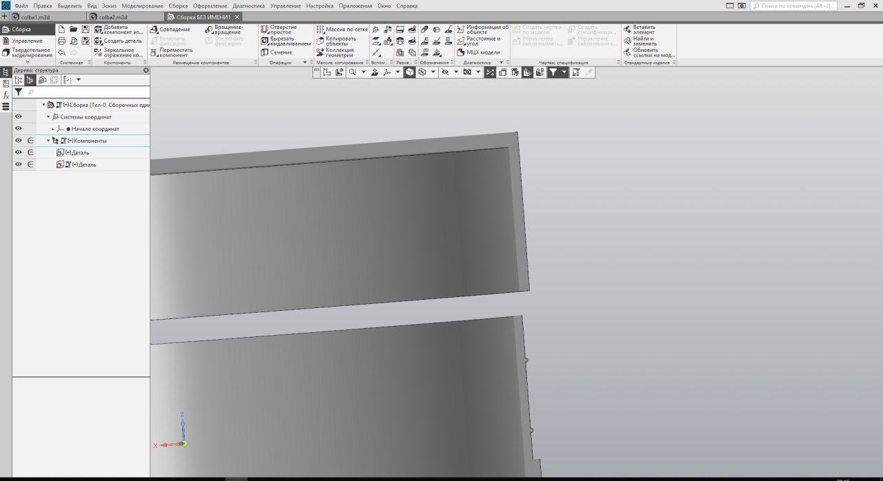883x481 pixels.
Task: Expand the Начало координат node
Action: 53,129
